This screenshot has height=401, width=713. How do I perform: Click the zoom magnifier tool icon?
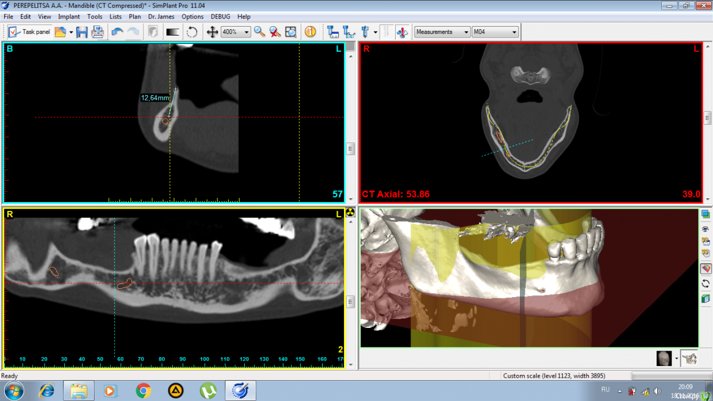pyautogui.click(x=260, y=32)
